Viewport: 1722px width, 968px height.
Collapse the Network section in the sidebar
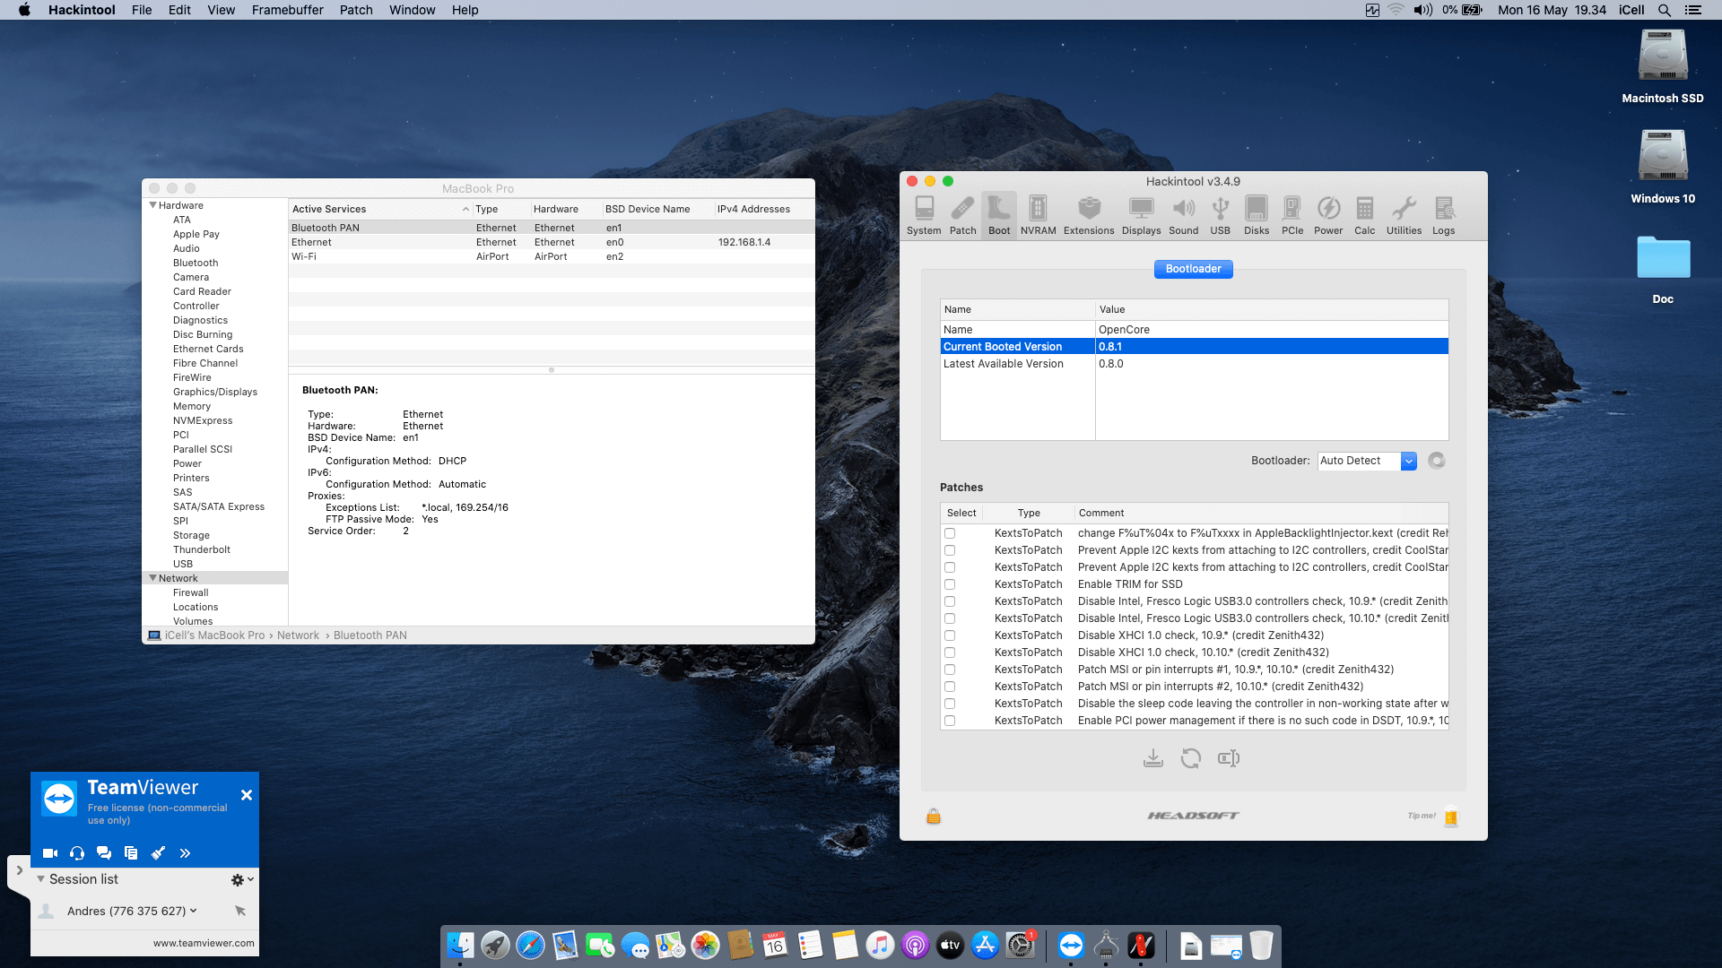152,577
